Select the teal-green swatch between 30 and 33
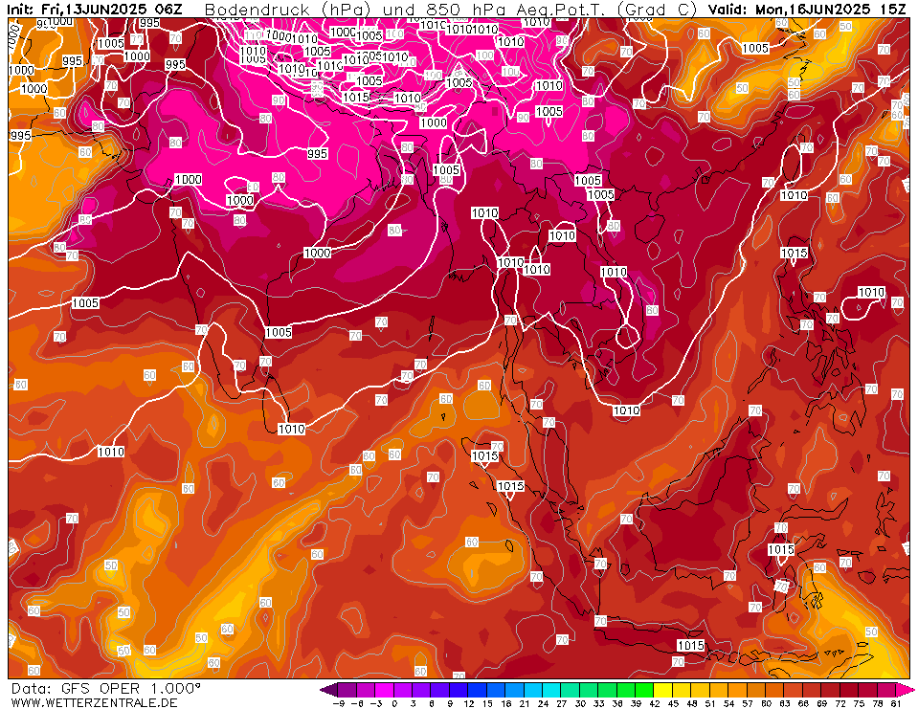The width and height of the screenshot is (918, 709). coord(589,689)
